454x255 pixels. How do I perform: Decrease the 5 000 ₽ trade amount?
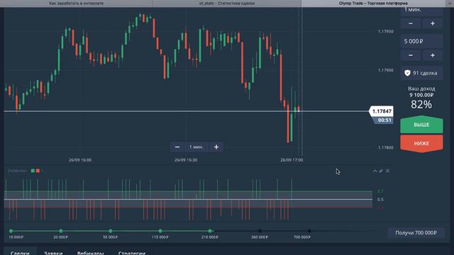[x=411, y=55]
